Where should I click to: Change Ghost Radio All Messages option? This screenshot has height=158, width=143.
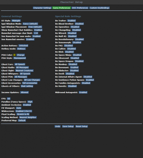[x=22, y=68]
